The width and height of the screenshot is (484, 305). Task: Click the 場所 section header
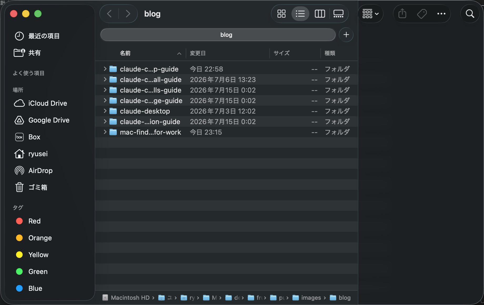tap(18, 90)
